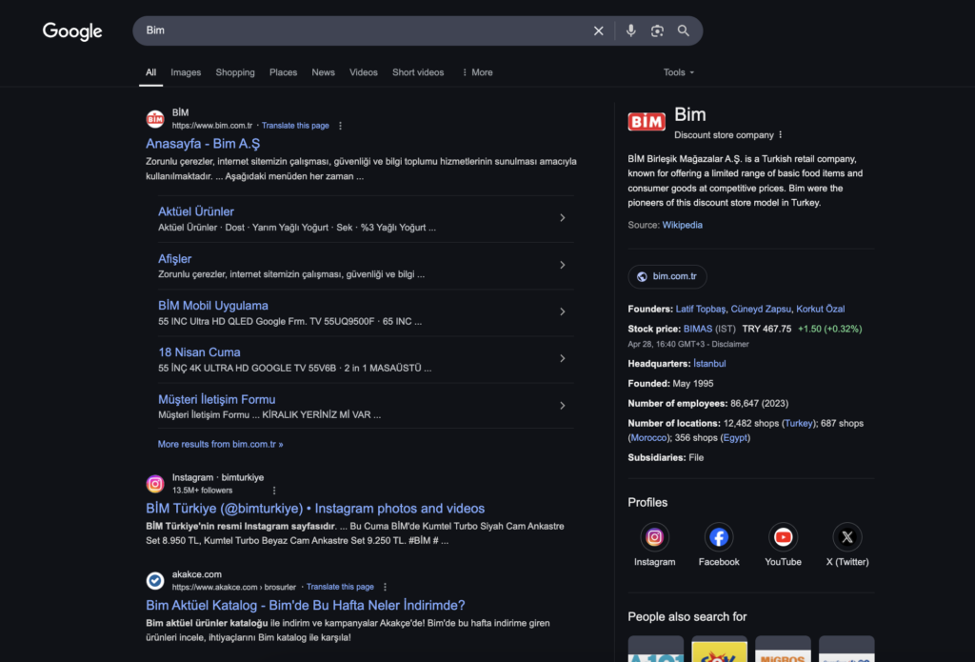
Task: Open the Wikipedia source link
Action: 682,225
